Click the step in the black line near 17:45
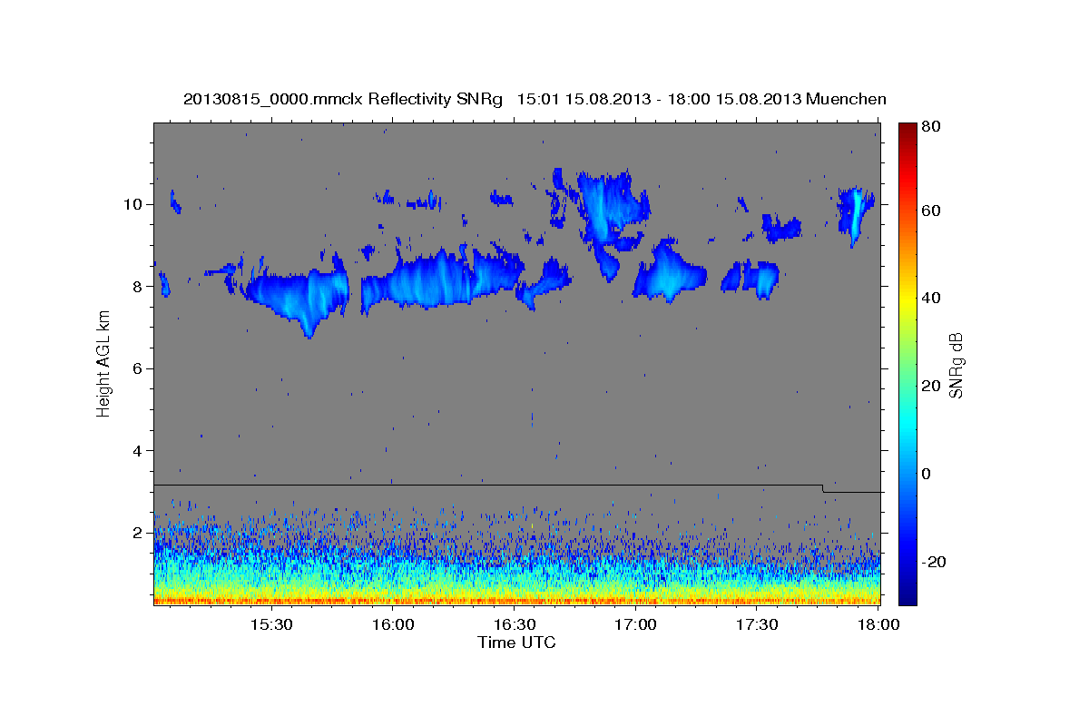Screen dimensions: 1089x726 click(823, 489)
